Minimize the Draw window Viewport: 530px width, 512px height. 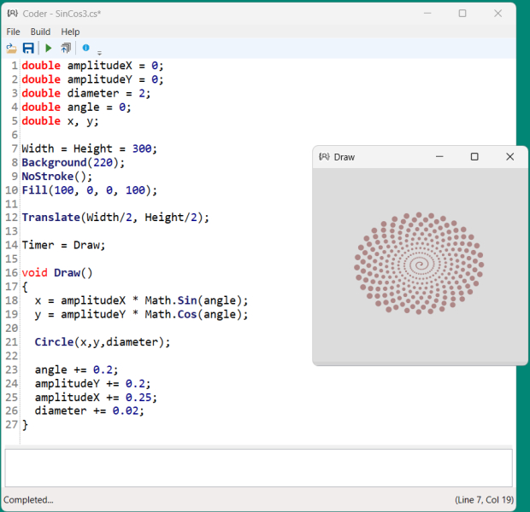pyautogui.click(x=439, y=157)
